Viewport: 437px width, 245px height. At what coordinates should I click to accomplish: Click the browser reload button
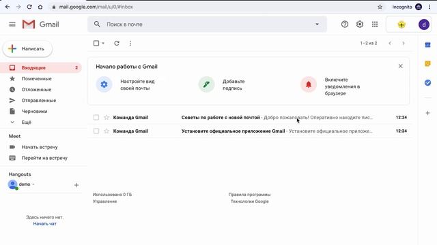[29, 7]
